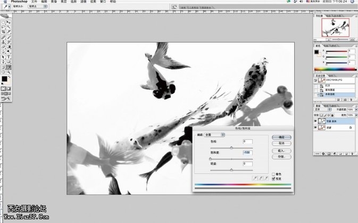Screen dimensions: 358x223
Task: Select the Lasso tool in toolbox
Action: [x=4, y=28]
